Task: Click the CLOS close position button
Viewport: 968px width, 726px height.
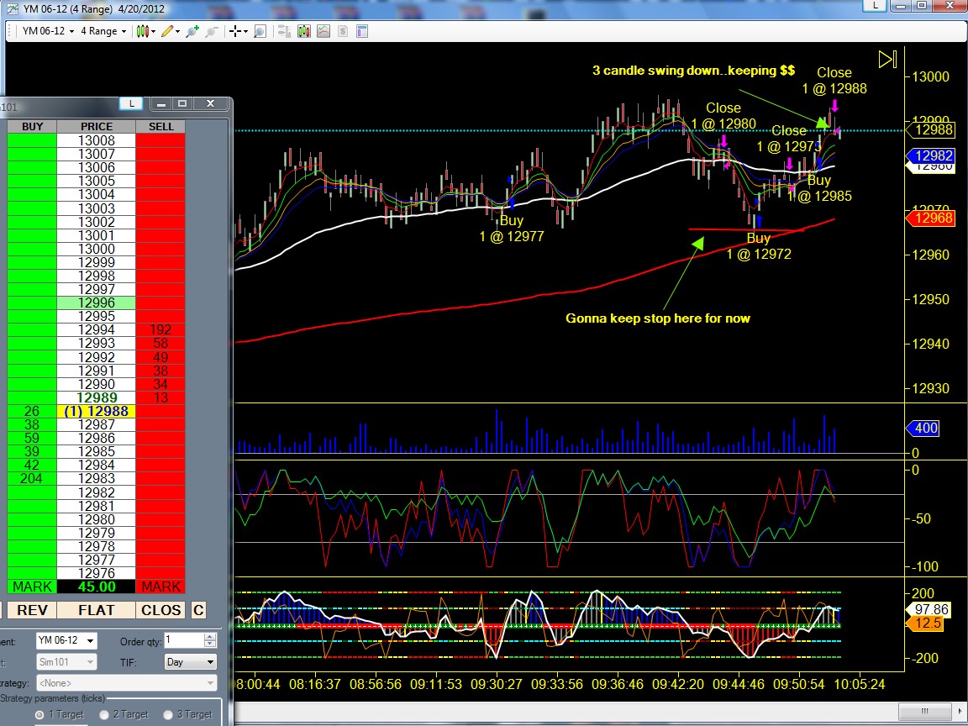Action: [x=160, y=610]
